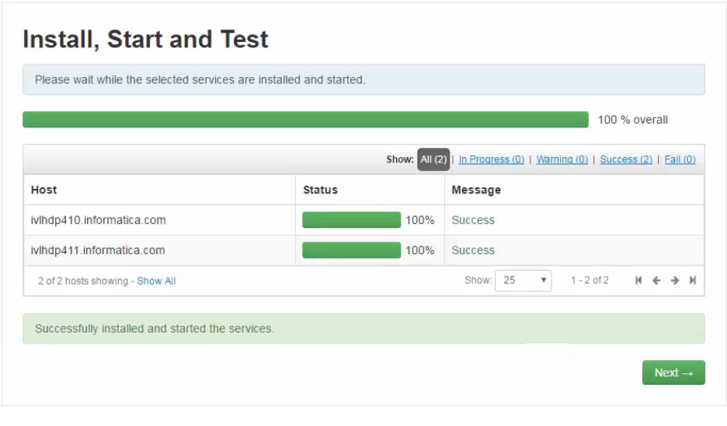
Task: Go to first page of hosts
Action: (638, 281)
